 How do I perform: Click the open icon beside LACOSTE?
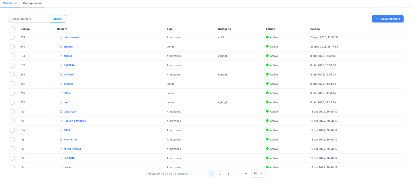tap(61, 158)
